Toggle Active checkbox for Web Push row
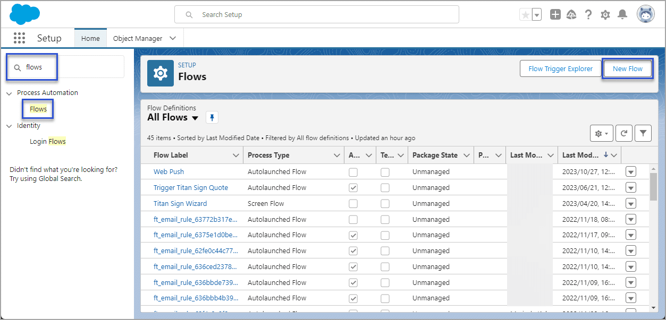Screen dimensions: 666x320 point(353,172)
